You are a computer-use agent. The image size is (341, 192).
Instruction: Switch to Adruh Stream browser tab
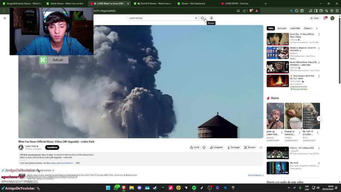[x=66, y=3]
